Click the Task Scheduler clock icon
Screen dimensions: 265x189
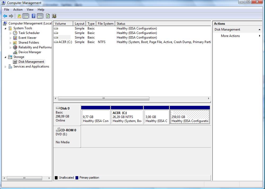pos(15,33)
